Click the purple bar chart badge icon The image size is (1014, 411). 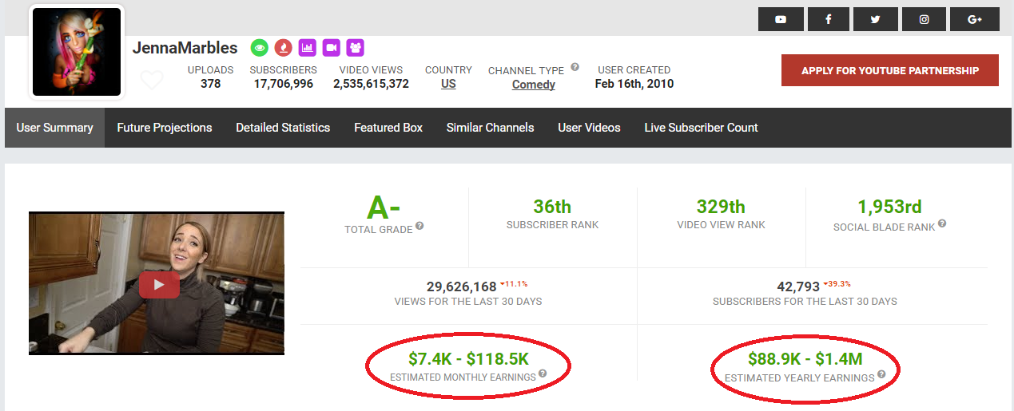tap(308, 48)
